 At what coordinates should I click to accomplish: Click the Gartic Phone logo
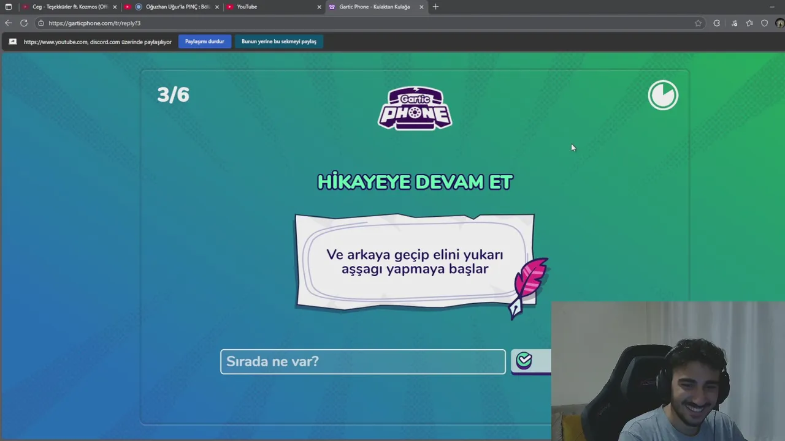415,108
